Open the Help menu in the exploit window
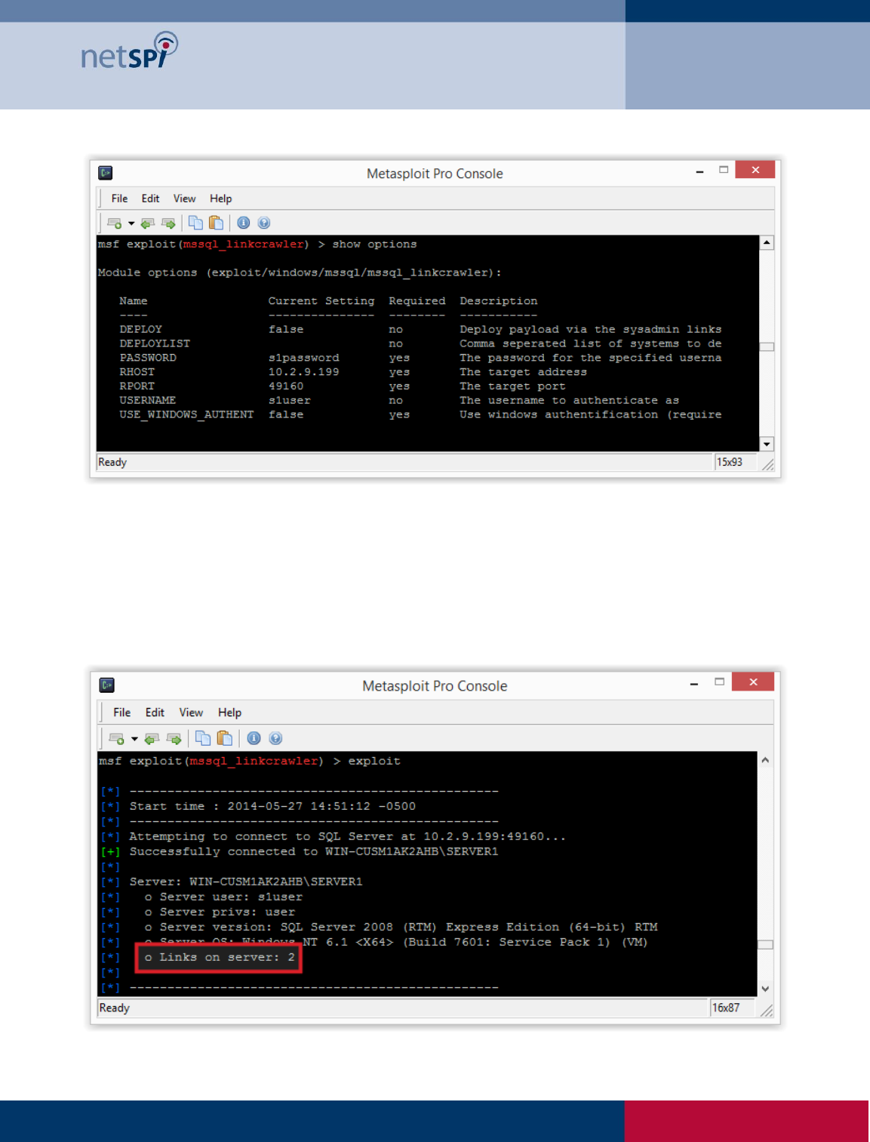The width and height of the screenshot is (870, 1142). (229, 713)
